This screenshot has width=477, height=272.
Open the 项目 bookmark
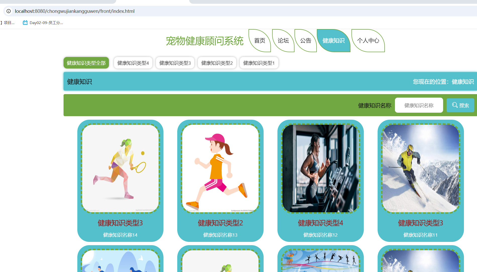point(8,23)
